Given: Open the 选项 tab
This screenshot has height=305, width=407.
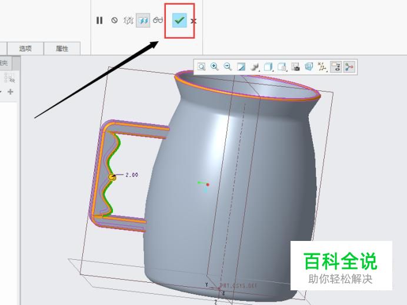Looking at the screenshot, I should click(25, 49).
